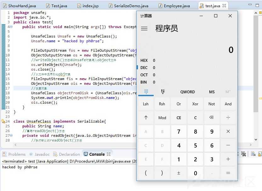Click the 9 digit key
This screenshot has height=191, width=262.
coord(212,131)
